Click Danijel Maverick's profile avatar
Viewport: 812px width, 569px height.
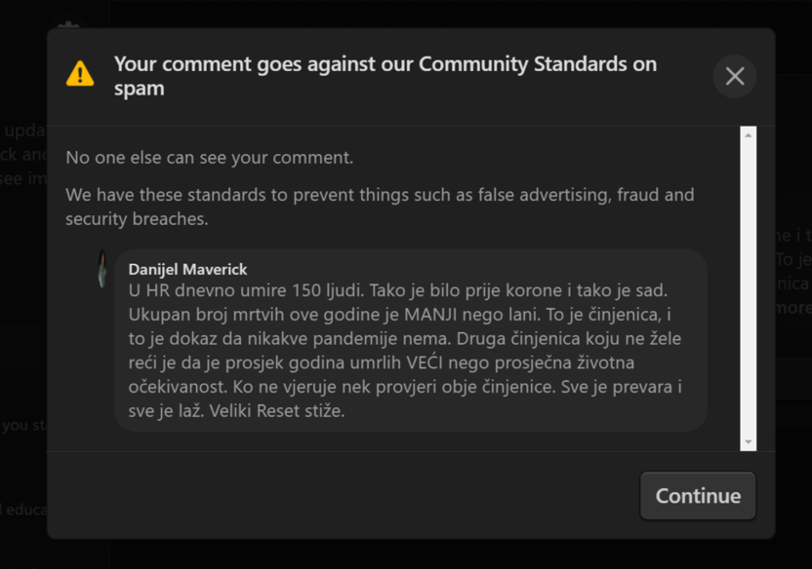(101, 269)
